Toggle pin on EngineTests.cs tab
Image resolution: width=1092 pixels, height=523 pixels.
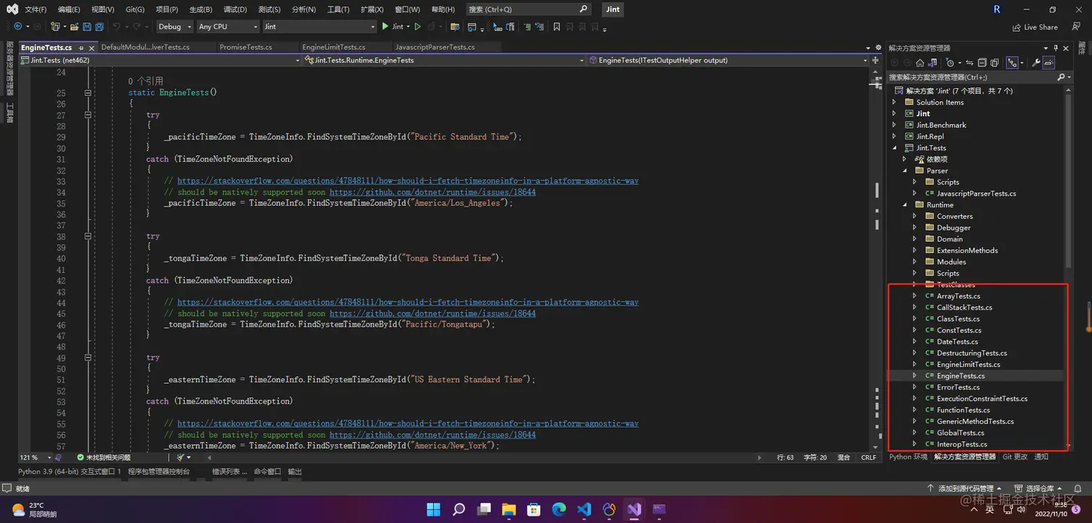(80, 48)
